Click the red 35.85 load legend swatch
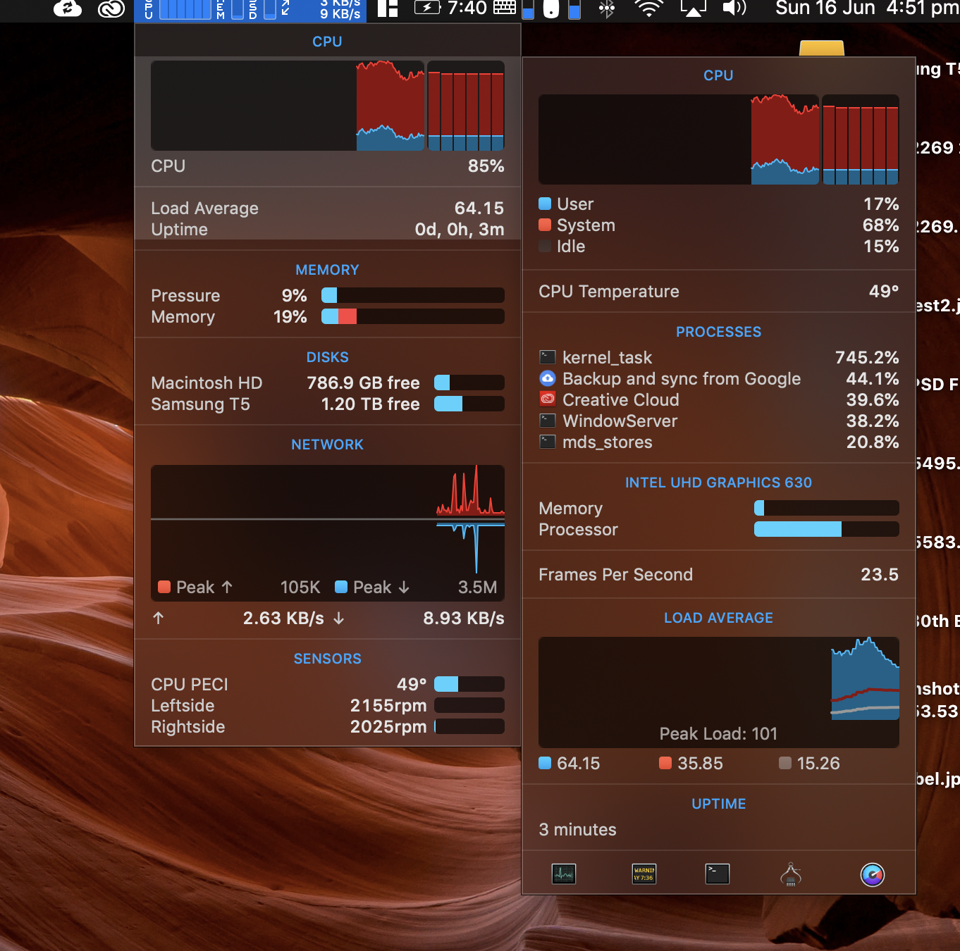This screenshot has width=960, height=951. (x=665, y=763)
